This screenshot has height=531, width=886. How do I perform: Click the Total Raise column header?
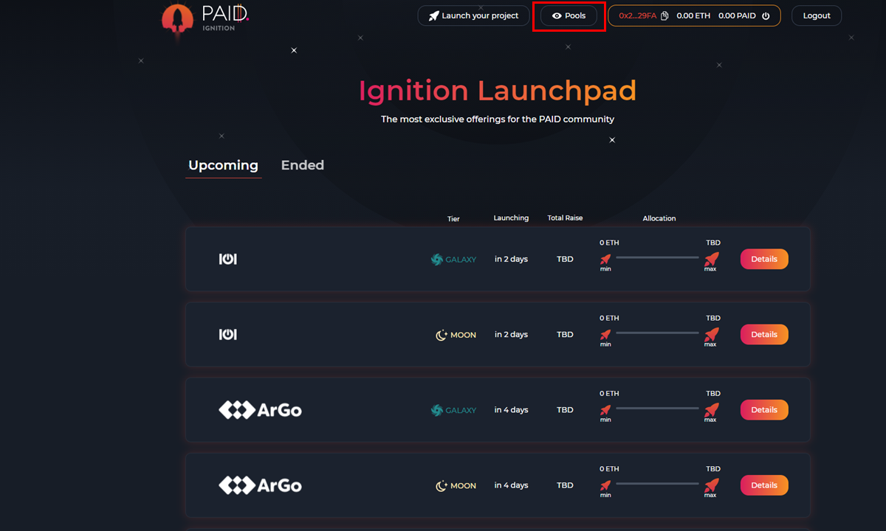point(565,218)
